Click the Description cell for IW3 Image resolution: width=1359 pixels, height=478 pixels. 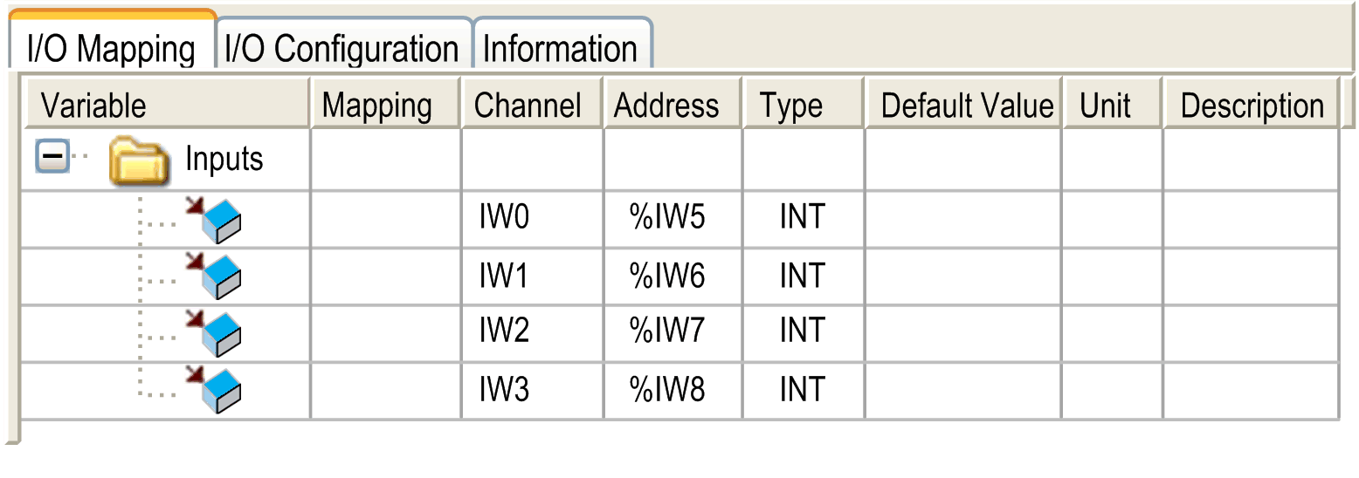pyautogui.click(x=1251, y=391)
